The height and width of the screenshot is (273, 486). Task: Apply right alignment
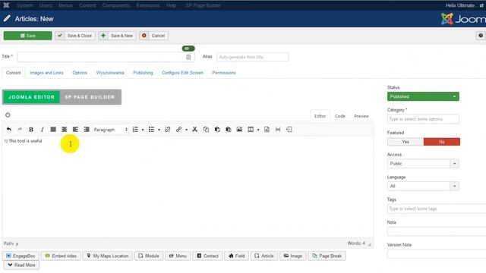coord(87,130)
